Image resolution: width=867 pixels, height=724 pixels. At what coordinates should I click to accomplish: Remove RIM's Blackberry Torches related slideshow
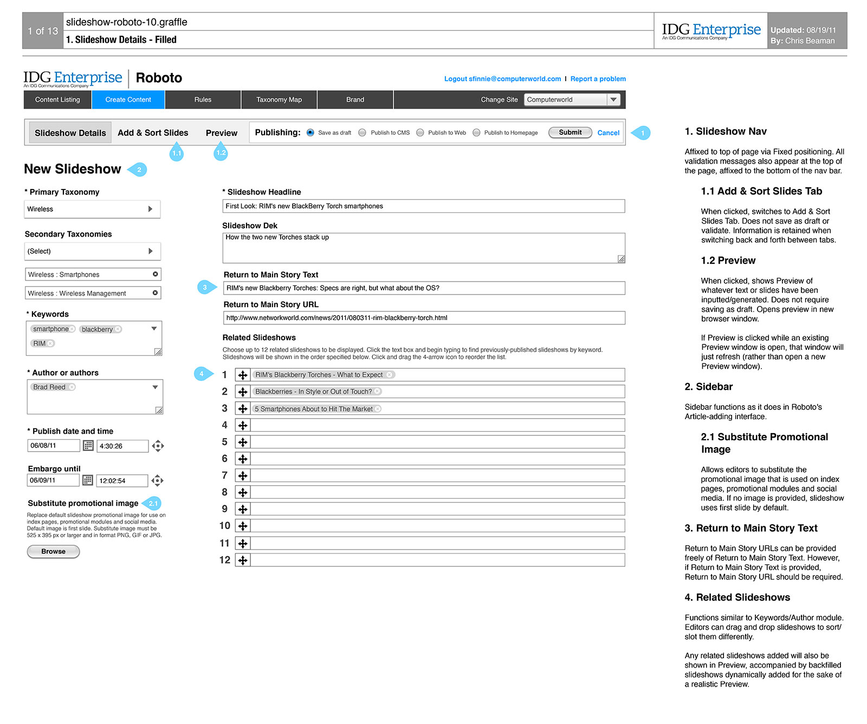pos(389,375)
